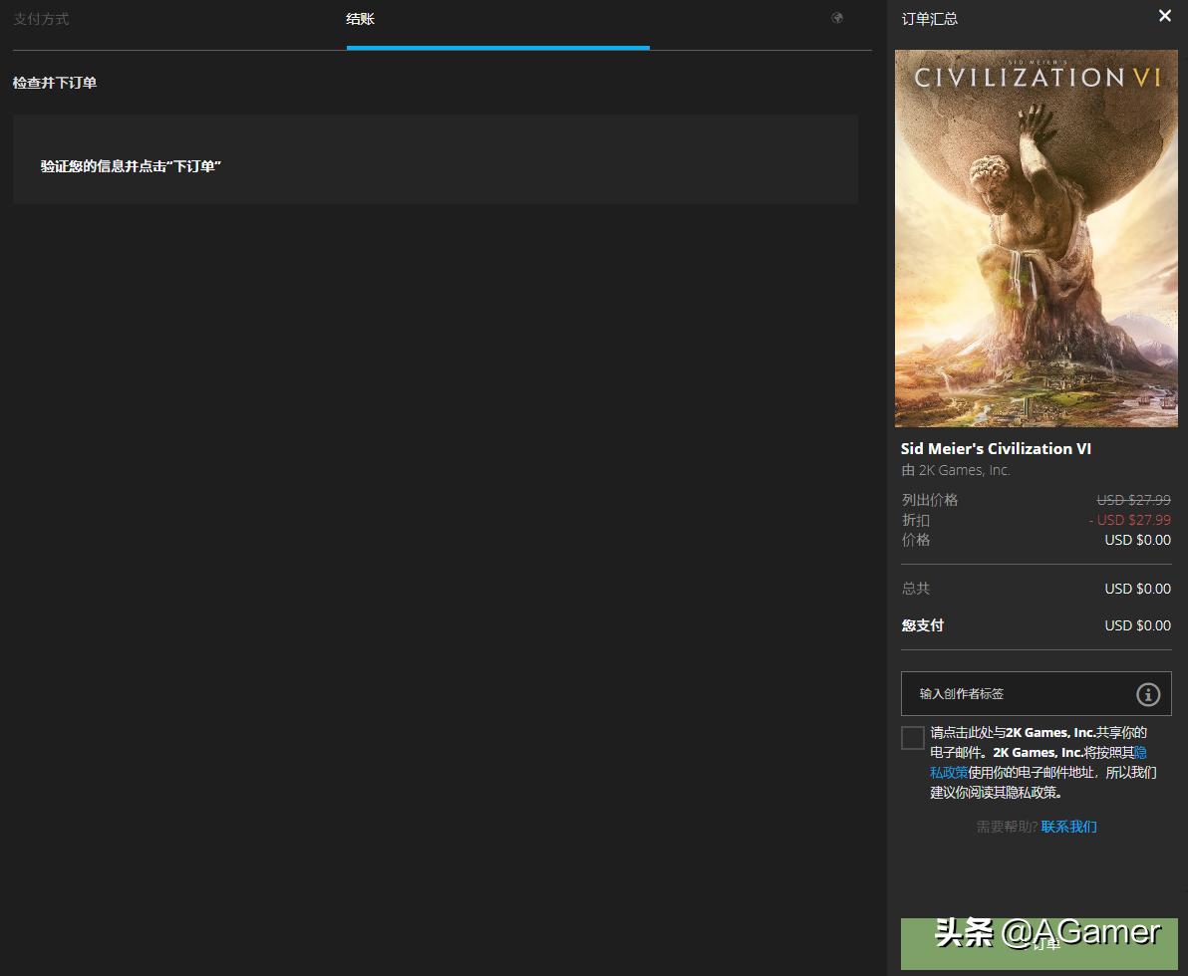1188x976 pixels.
Task: Click the 检查并下订单 heading
Action: pos(55,83)
